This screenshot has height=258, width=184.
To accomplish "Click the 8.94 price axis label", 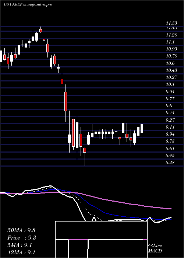I will tap(170, 134).
